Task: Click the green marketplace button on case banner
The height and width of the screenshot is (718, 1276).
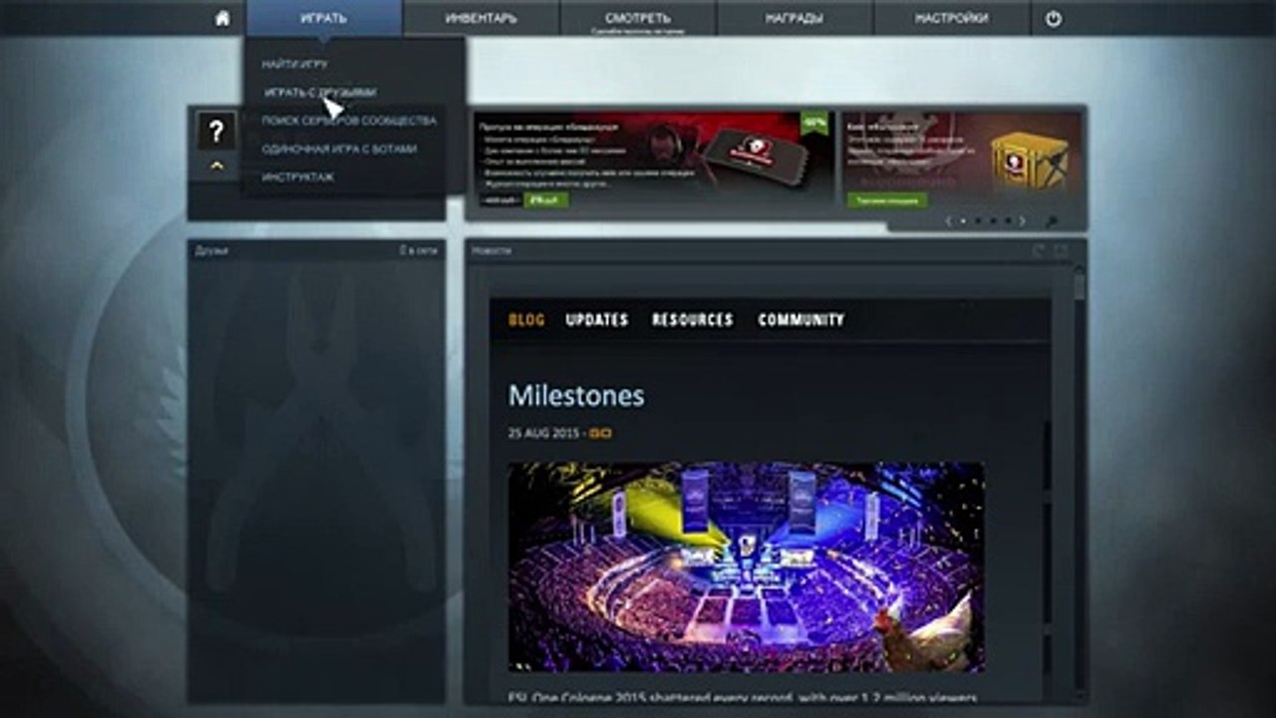Action: [x=887, y=199]
